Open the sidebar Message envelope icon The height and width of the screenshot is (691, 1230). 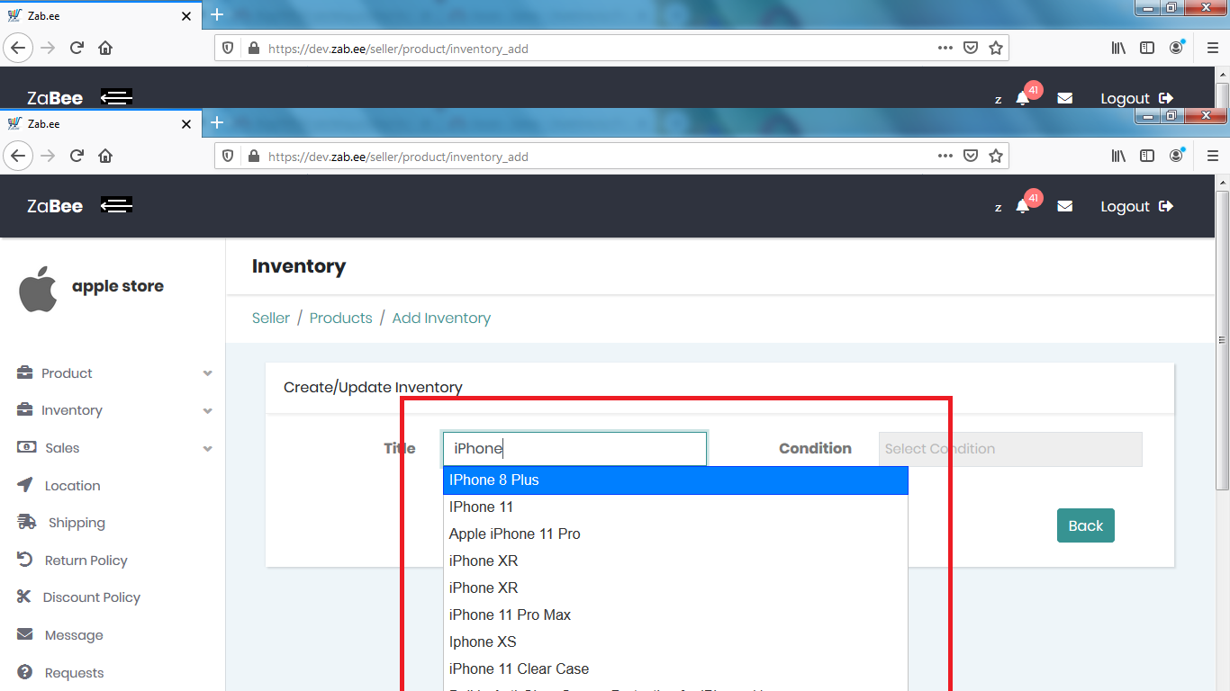tap(25, 634)
